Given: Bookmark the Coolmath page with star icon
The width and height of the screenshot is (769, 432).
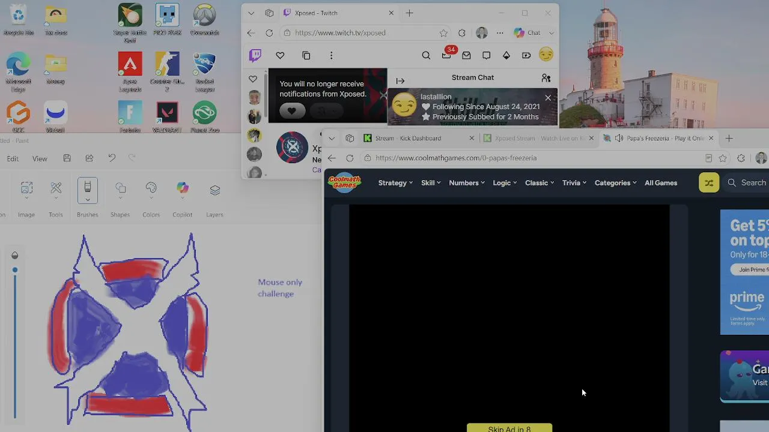Looking at the screenshot, I should click(723, 158).
